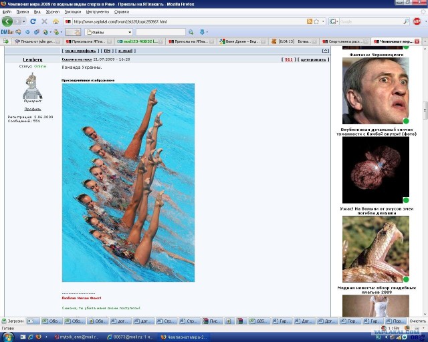428x342 pixels.
Task: Click the 'Ссылка на пост' permalink
Action: click(x=77, y=59)
